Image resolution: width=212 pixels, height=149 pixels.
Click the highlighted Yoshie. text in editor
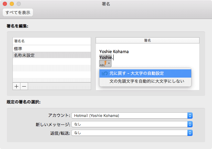tap(106, 58)
